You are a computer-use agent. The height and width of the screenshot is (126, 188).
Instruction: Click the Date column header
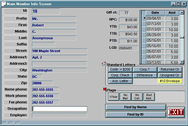coord(155,13)
